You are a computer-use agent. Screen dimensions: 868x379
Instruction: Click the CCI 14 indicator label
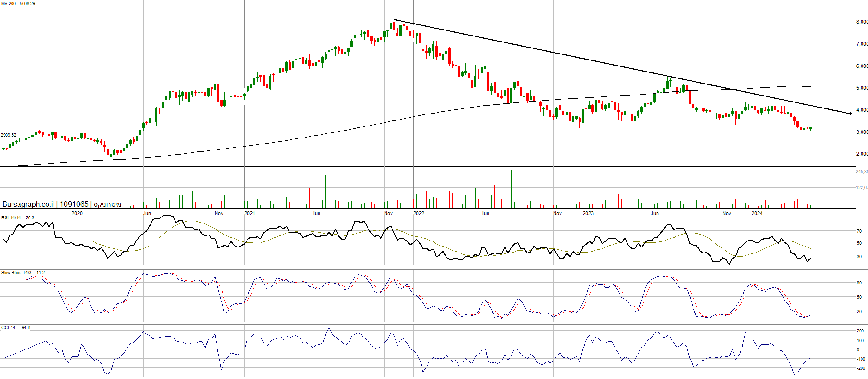(16, 327)
